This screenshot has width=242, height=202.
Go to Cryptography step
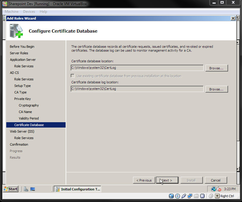pyautogui.click(x=29, y=105)
